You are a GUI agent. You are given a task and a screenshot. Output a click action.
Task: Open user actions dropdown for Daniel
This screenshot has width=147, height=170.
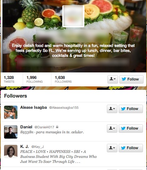click(112, 128)
